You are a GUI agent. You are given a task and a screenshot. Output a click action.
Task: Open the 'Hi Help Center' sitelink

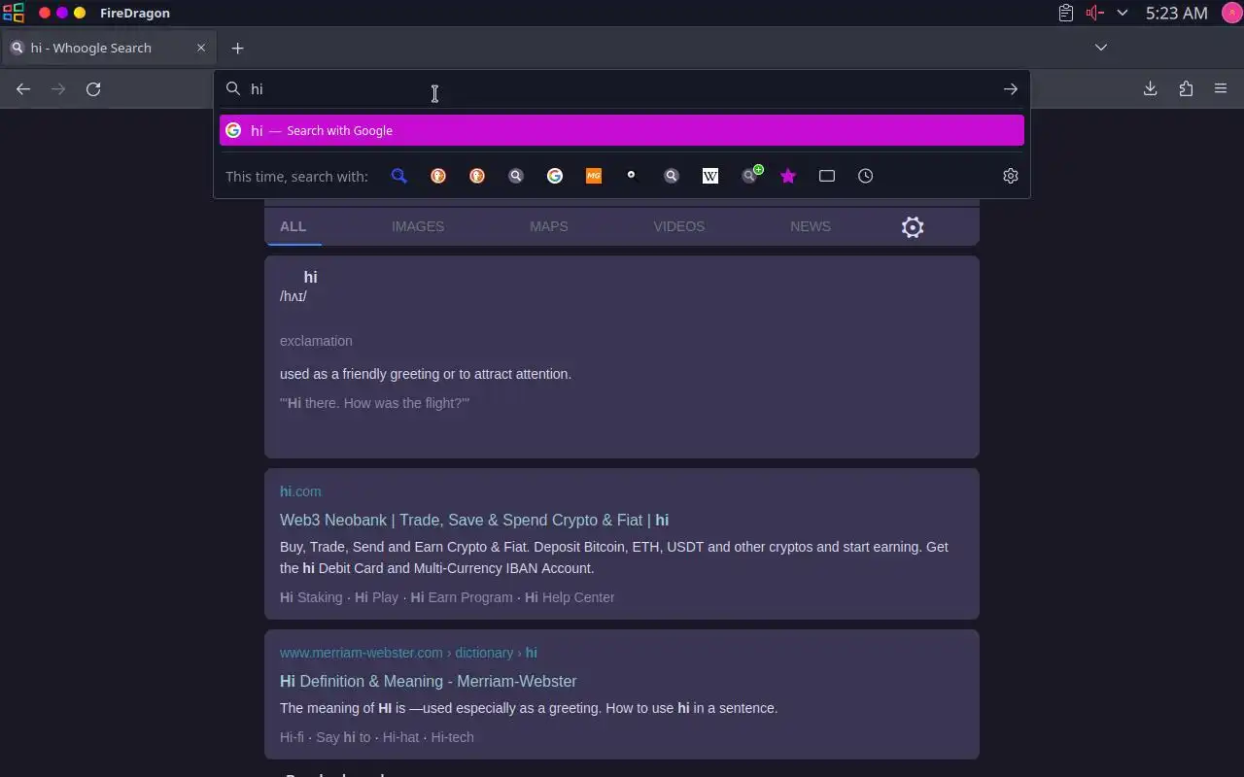(570, 597)
